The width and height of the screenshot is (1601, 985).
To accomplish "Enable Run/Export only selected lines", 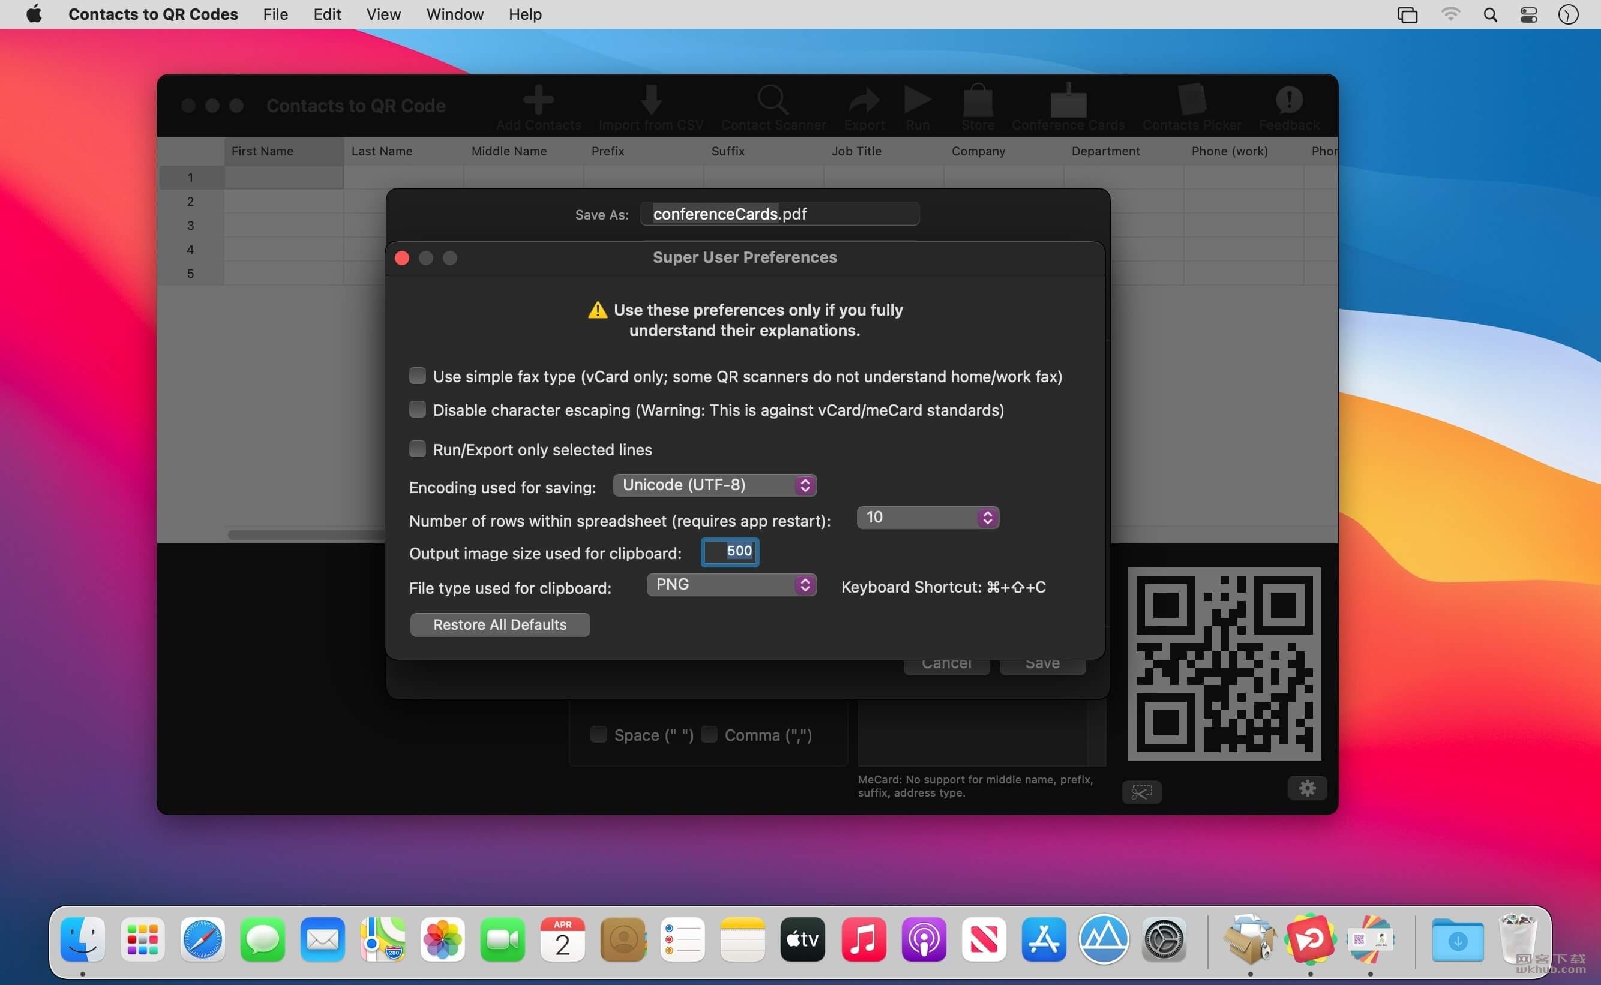I will [417, 449].
